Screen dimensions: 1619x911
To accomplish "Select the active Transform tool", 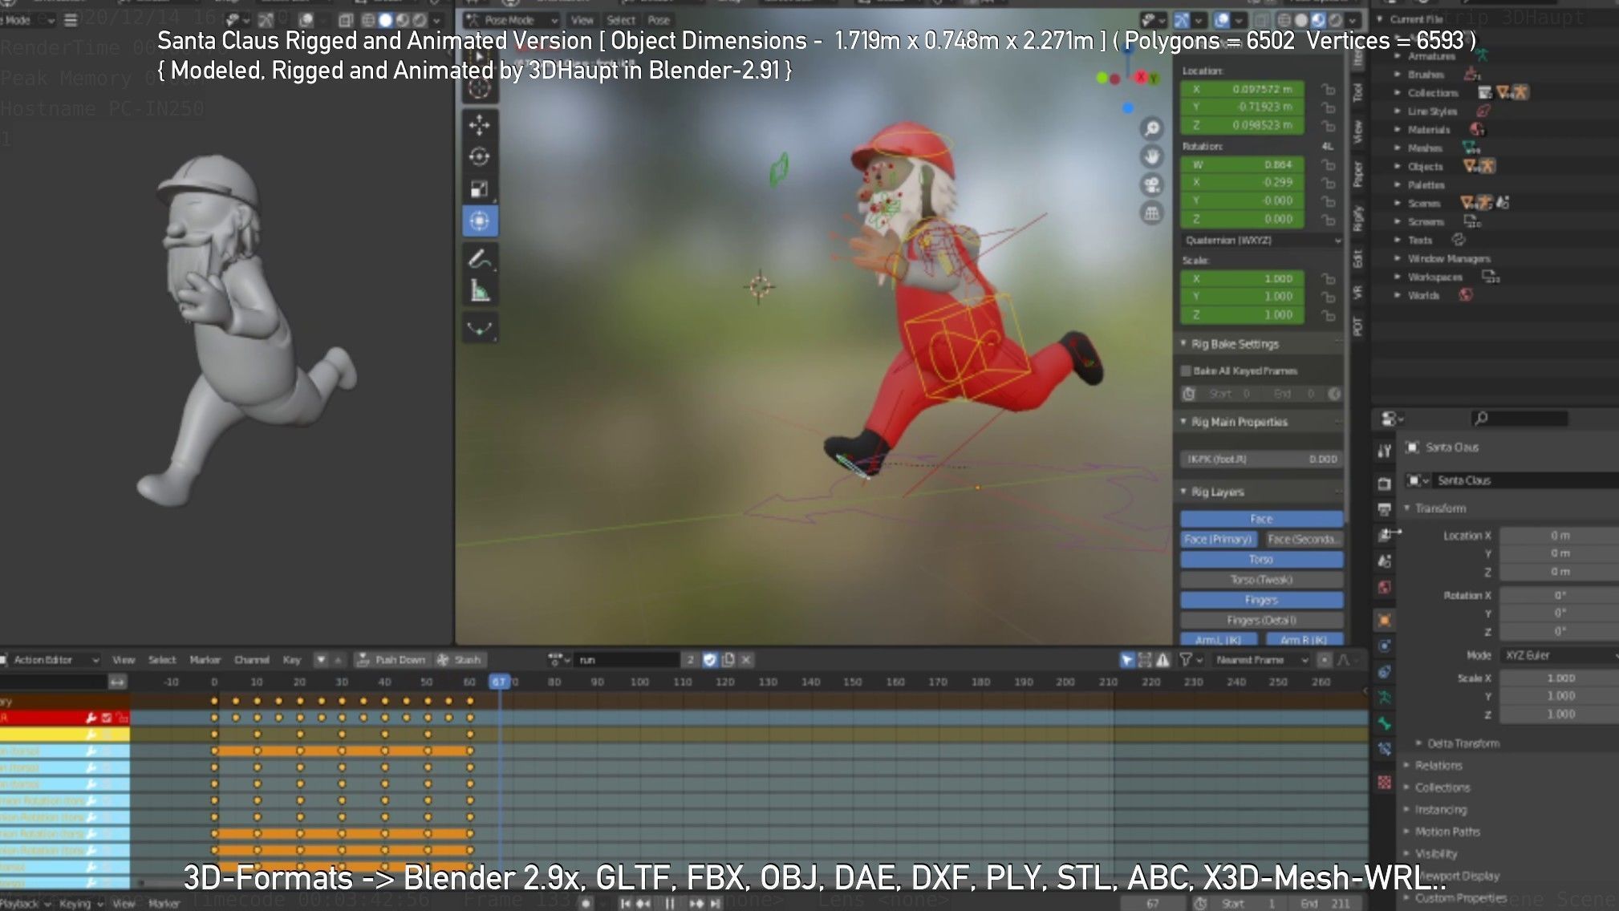I will coord(480,221).
